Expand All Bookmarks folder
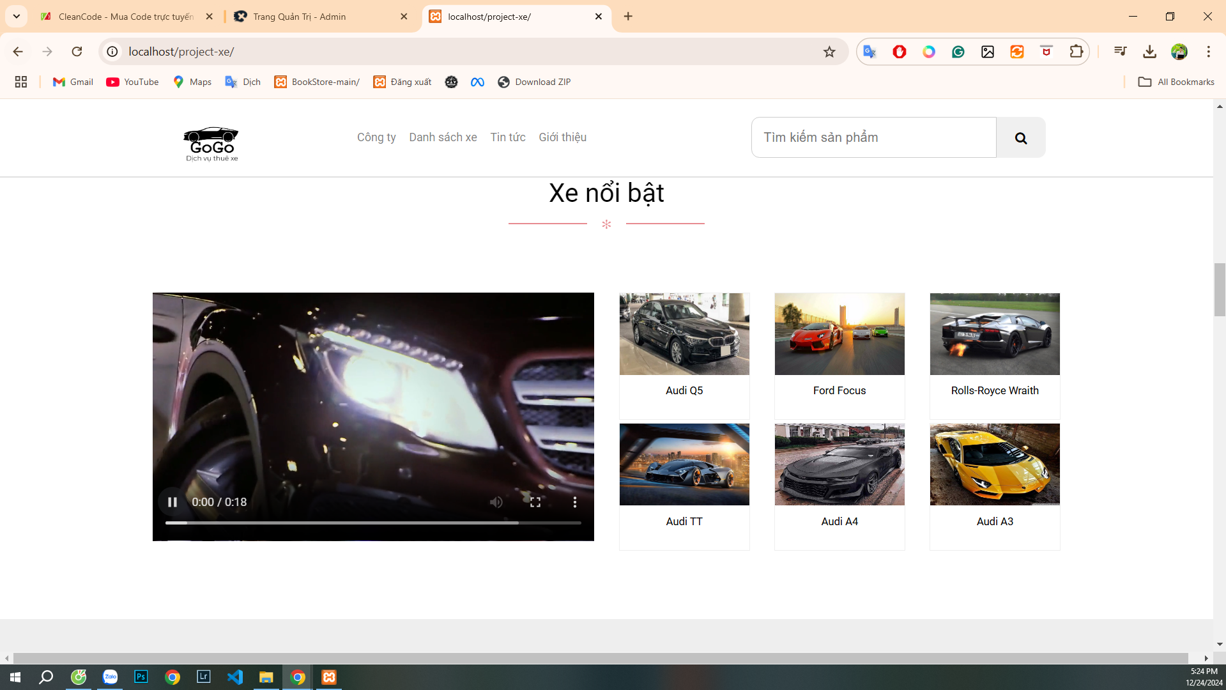This screenshot has height=690, width=1226. tap(1176, 82)
